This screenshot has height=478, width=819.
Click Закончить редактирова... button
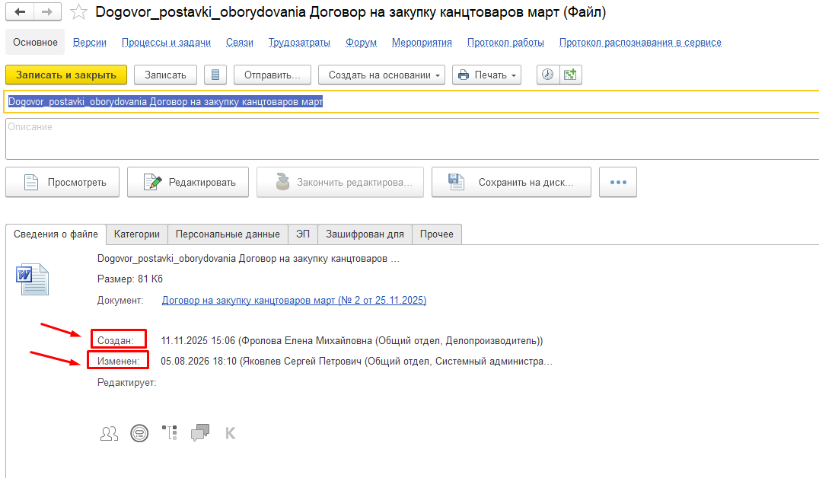[340, 183]
